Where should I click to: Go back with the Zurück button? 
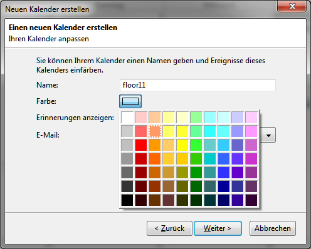pos(169,228)
